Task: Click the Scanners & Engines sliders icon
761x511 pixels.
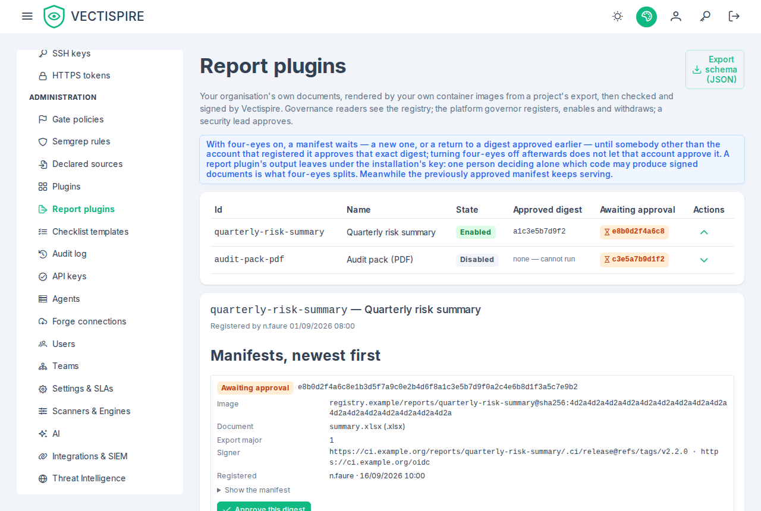Action: (43, 411)
